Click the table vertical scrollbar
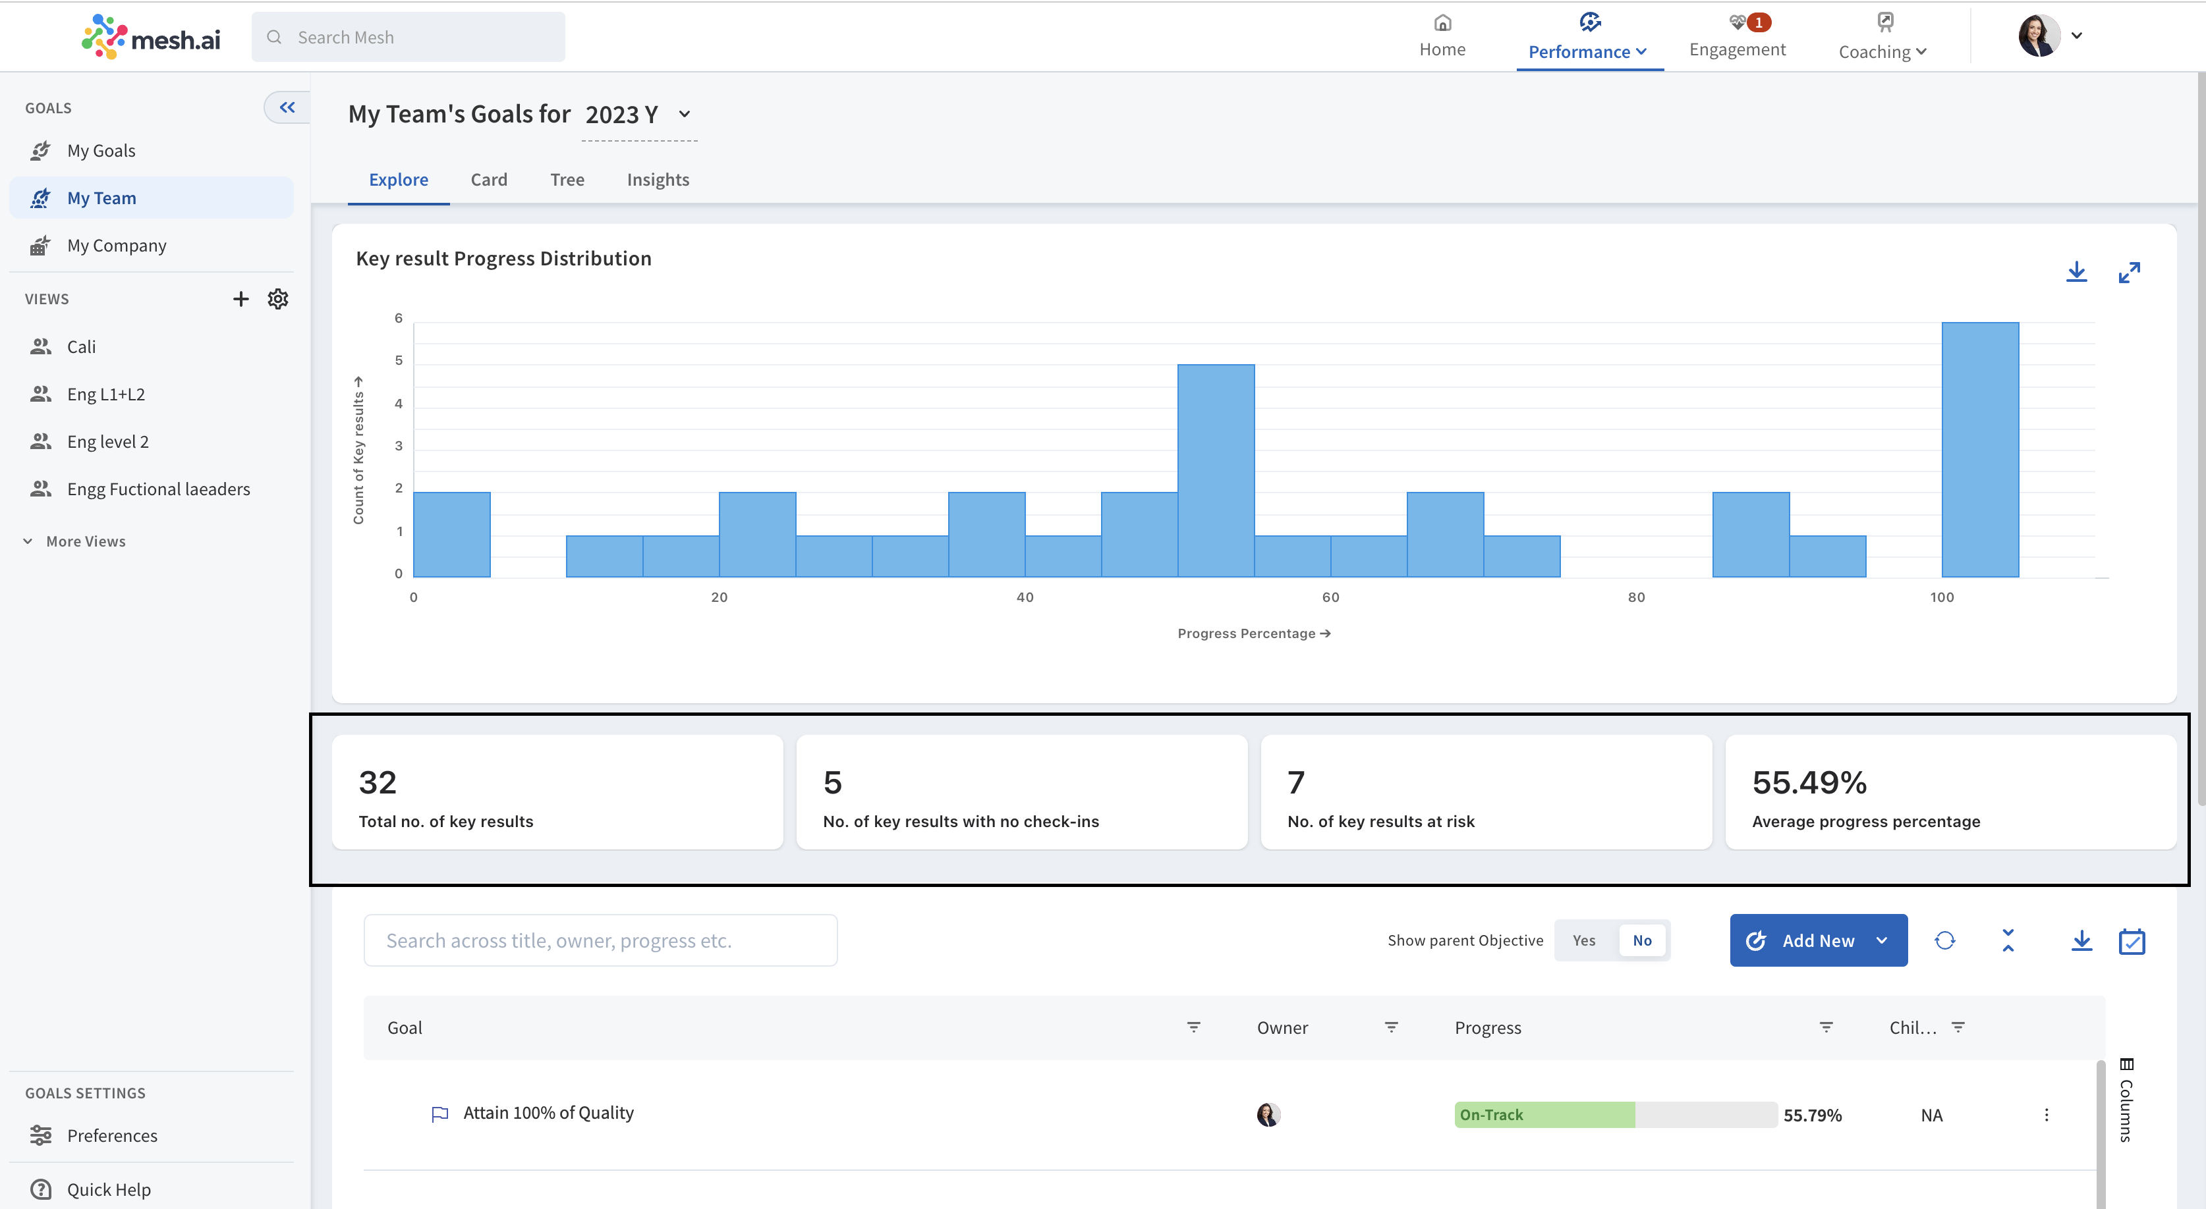The image size is (2206, 1209). (x=2101, y=1134)
